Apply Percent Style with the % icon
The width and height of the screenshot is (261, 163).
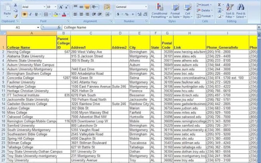pyautogui.click(x=127, y=14)
